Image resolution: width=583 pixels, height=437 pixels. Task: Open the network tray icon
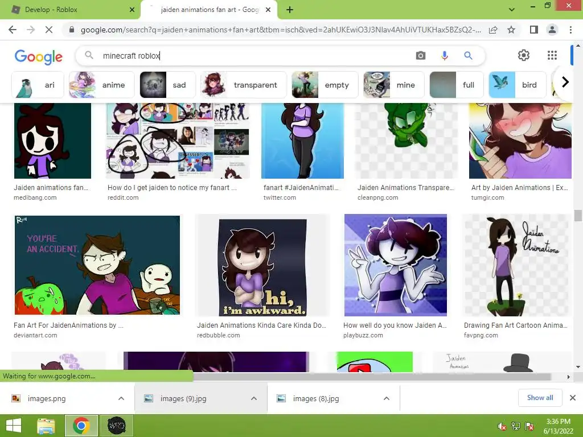pos(516,426)
